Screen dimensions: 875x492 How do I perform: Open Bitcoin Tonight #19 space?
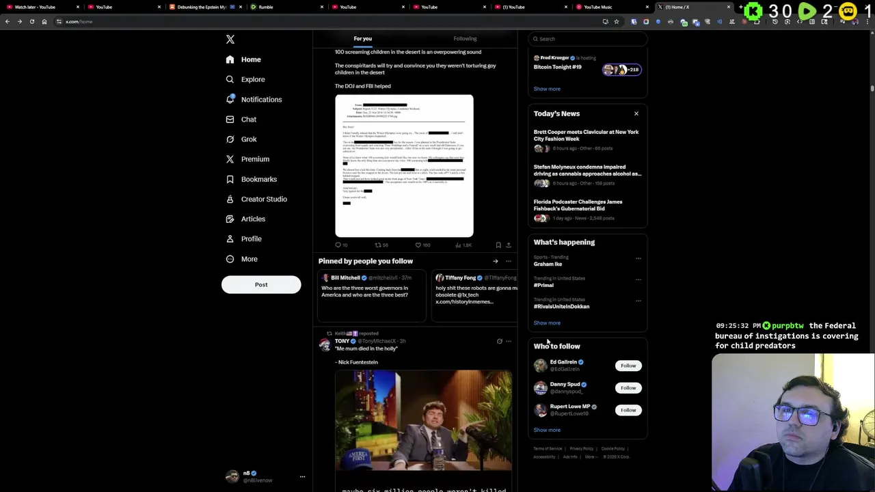558,67
